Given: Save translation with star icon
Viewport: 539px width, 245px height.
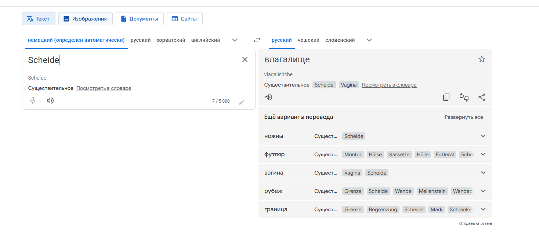Looking at the screenshot, I should [482, 59].
